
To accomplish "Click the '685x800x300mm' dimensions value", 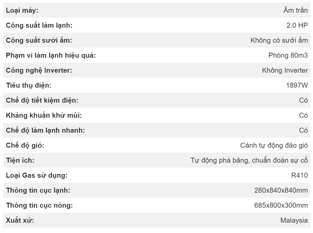I will point(281,205).
